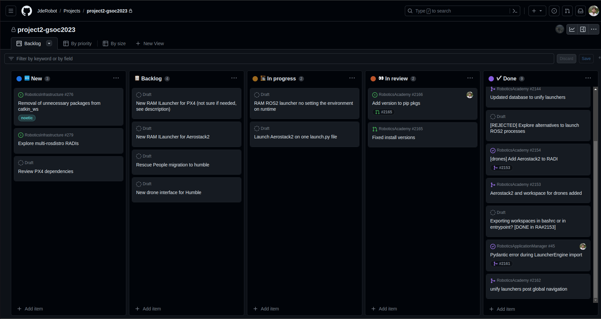Click assignee avatar on Pydantic error card
The image size is (601, 319).
coord(583,246)
